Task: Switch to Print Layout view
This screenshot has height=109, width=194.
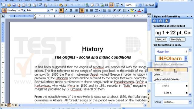Action: 9,105
